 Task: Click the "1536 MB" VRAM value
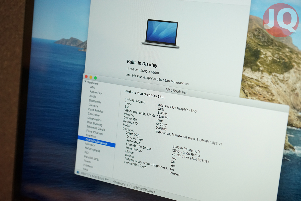click(163, 117)
